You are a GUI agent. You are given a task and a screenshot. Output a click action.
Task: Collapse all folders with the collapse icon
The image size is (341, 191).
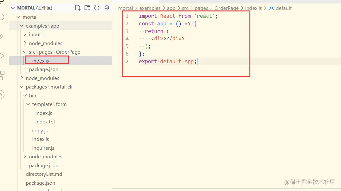pyautogui.click(x=106, y=8)
